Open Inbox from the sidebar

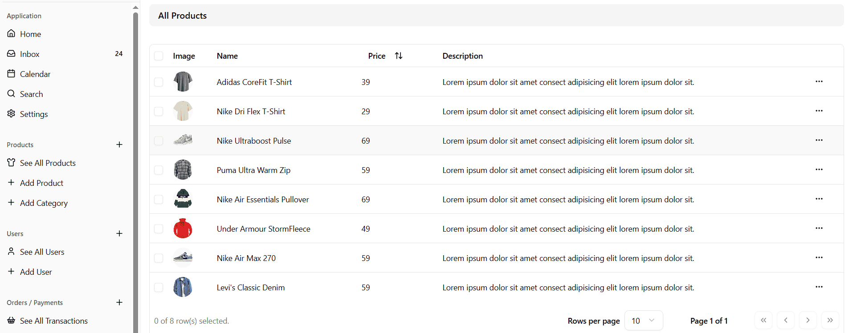point(29,54)
